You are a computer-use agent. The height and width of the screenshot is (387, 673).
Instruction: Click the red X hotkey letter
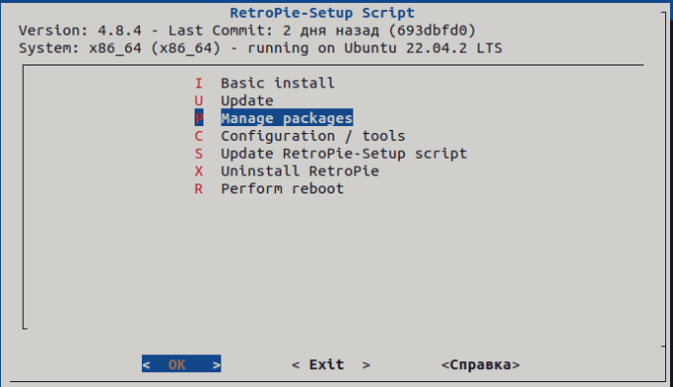(x=199, y=171)
